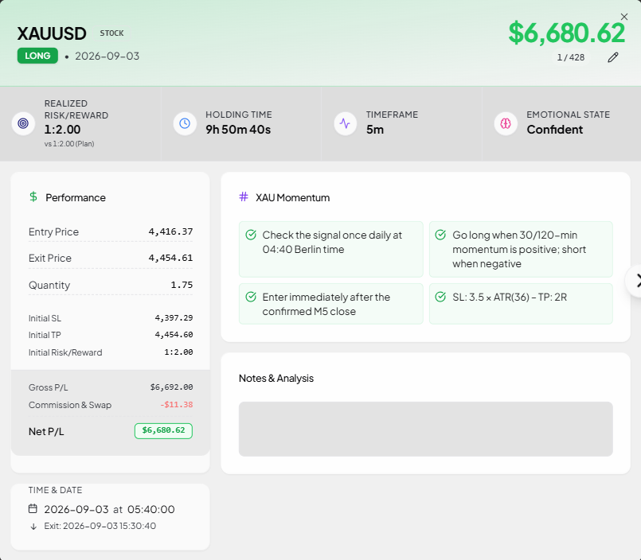Click the Initial Risk/Reward value 1:2.00
Viewport: 641px width, 560px height.
[x=178, y=352]
